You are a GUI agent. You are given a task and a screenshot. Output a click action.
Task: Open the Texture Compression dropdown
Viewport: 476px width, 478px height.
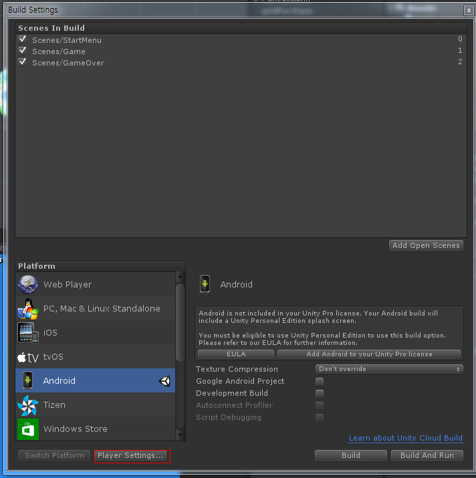[x=389, y=369]
